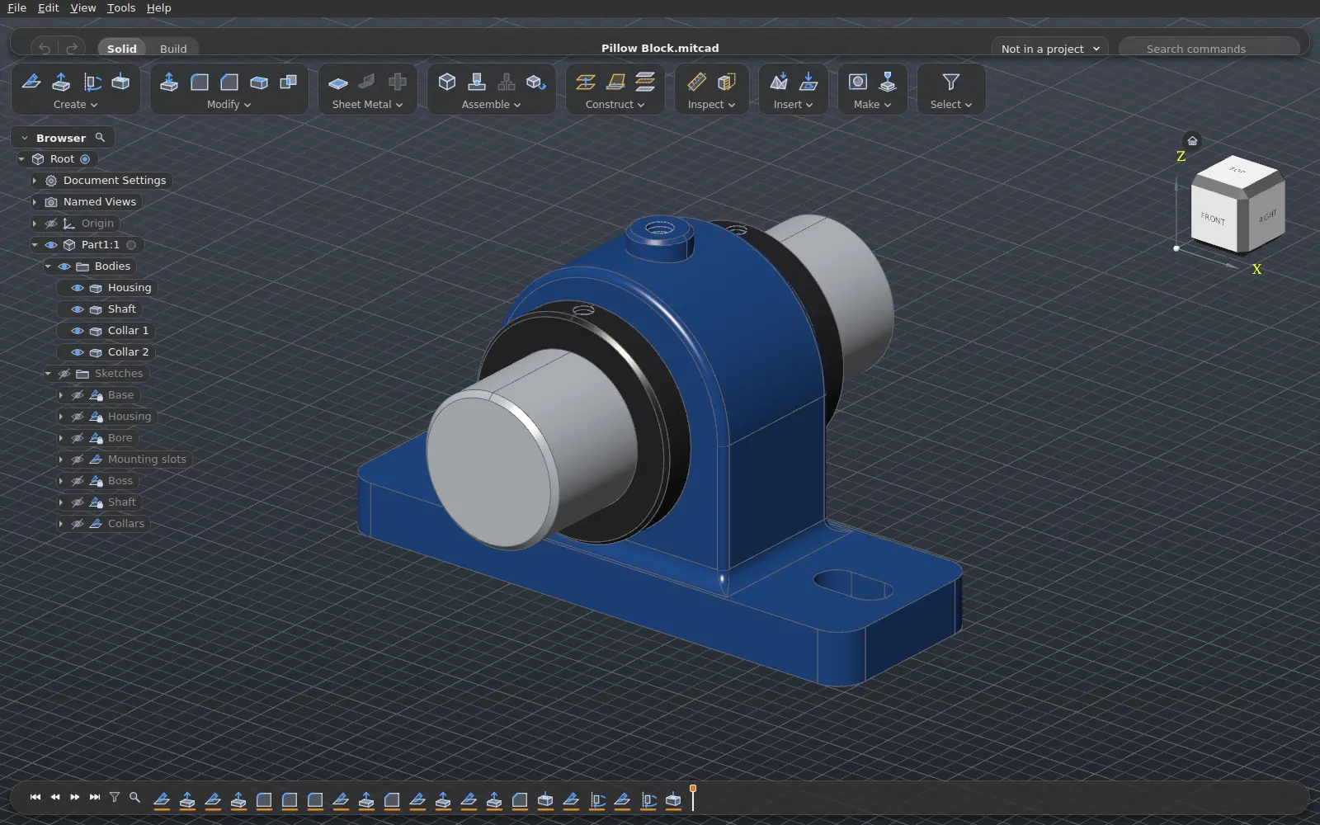Viewport: 1320px width, 825px height.
Task: Open the Construct dropdown menu
Action: pos(615,105)
